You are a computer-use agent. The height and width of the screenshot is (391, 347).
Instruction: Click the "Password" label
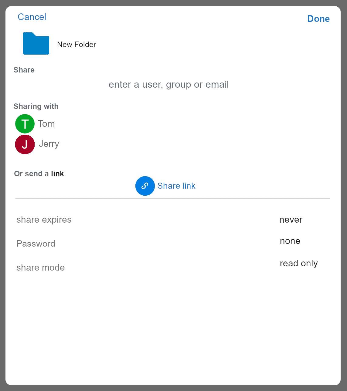click(36, 244)
